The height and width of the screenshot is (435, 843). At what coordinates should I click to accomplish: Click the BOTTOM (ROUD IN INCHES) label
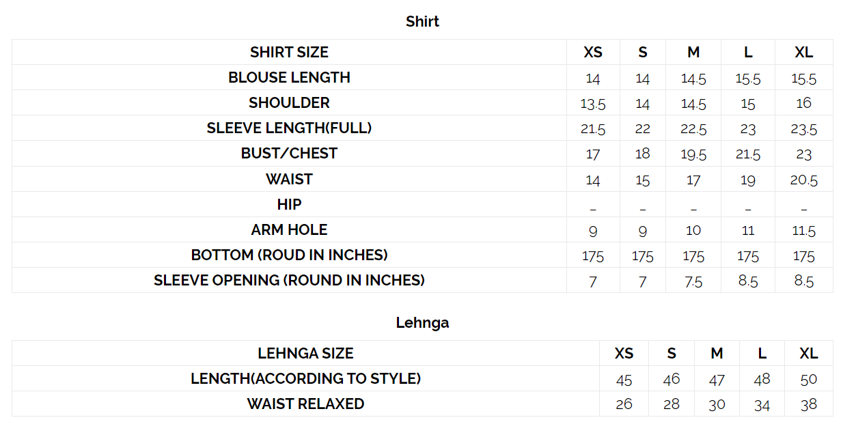tap(289, 255)
